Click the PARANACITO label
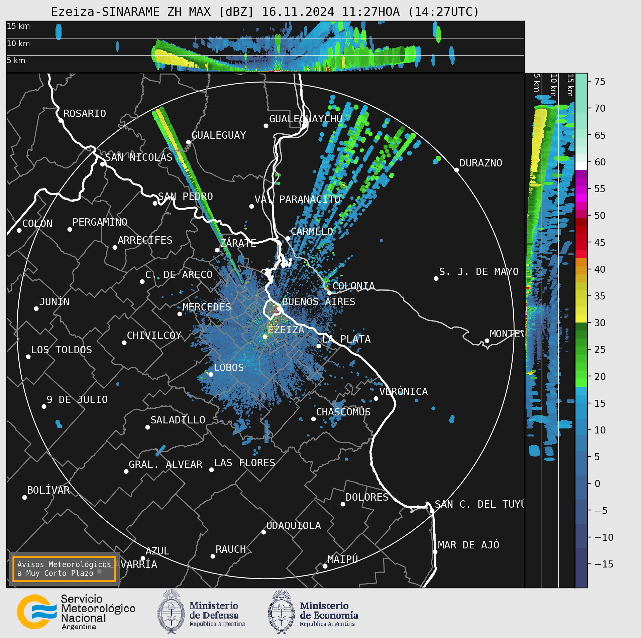This screenshot has width=641, height=638. pos(309,200)
